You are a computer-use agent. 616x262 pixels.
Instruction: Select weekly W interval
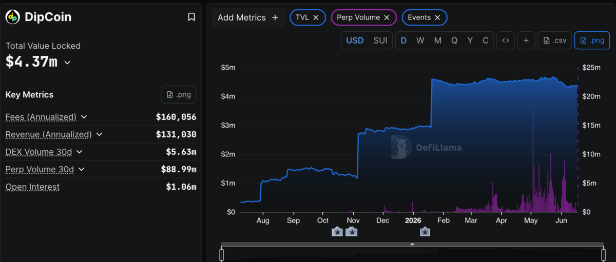420,41
